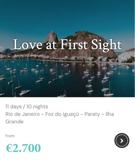Click the white chevron inside the dark circle
The image size is (135, 161).
(122, 141)
